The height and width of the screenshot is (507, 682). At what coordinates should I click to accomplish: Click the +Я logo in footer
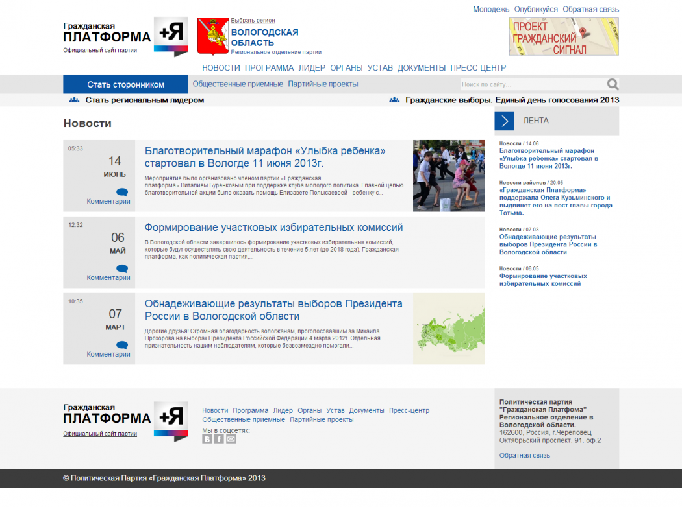point(171,421)
